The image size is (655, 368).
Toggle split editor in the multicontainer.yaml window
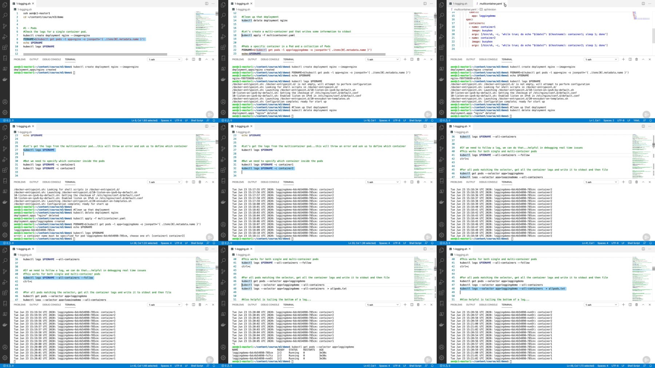pyautogui.click(x=643, y=4)
